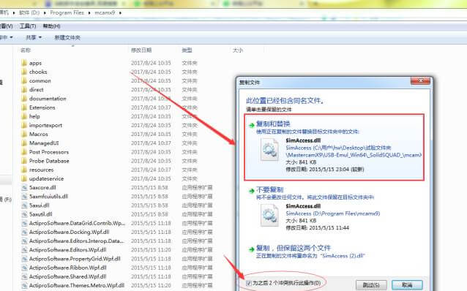This screenshot has height=291, width=467.
Task: Select the direct folder icon
Action: [24, 90]
